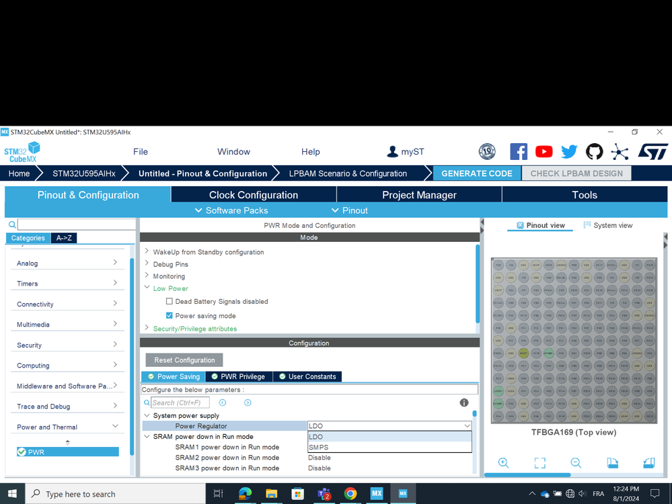Switch to the Clock Configuration tab
672x504 pixels.
(254, 194)
